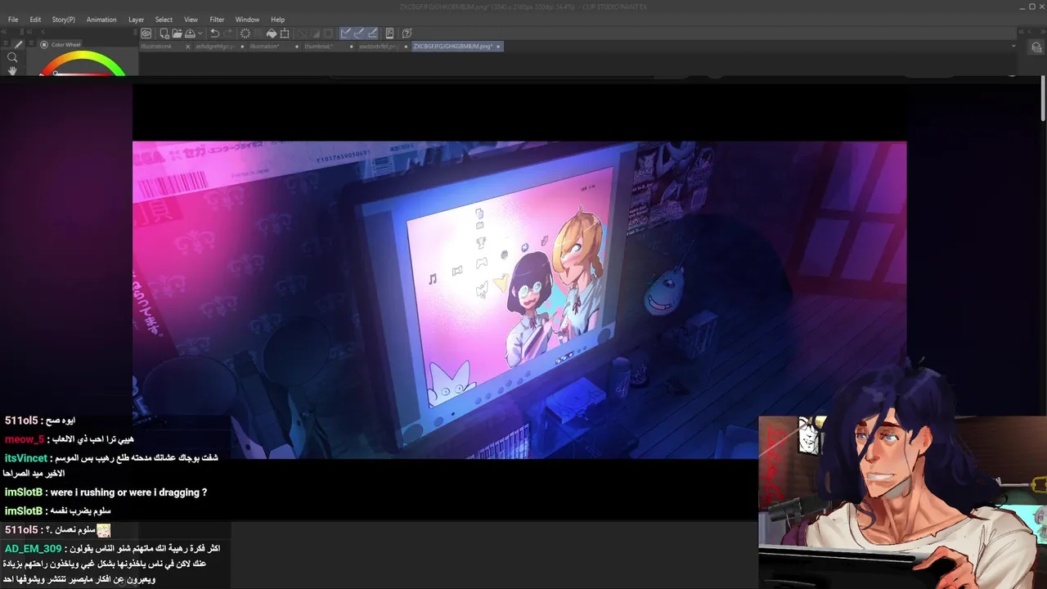
Task: Select the Zoom magnifier tool
Action: point(12,57)
